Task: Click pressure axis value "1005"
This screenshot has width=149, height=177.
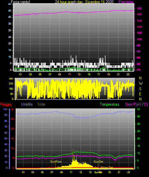Action: point(139,33)
